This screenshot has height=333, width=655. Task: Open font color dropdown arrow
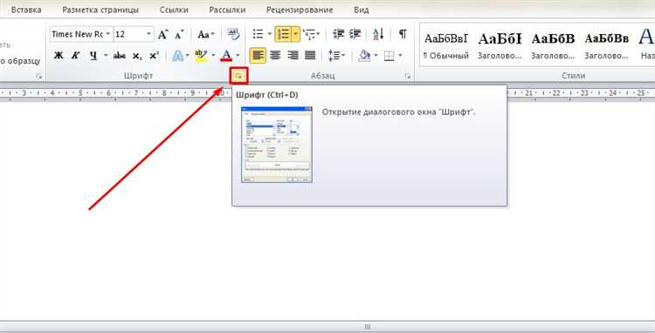click(238, 56)
